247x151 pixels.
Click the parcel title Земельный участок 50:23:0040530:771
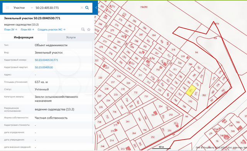32,18
